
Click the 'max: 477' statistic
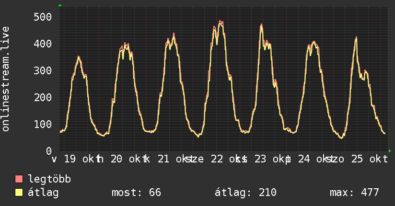(354, 193)
